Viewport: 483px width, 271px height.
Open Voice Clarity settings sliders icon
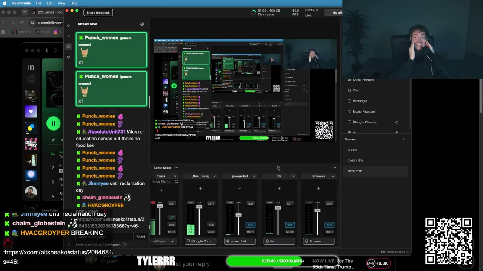(x=176, y=181)
